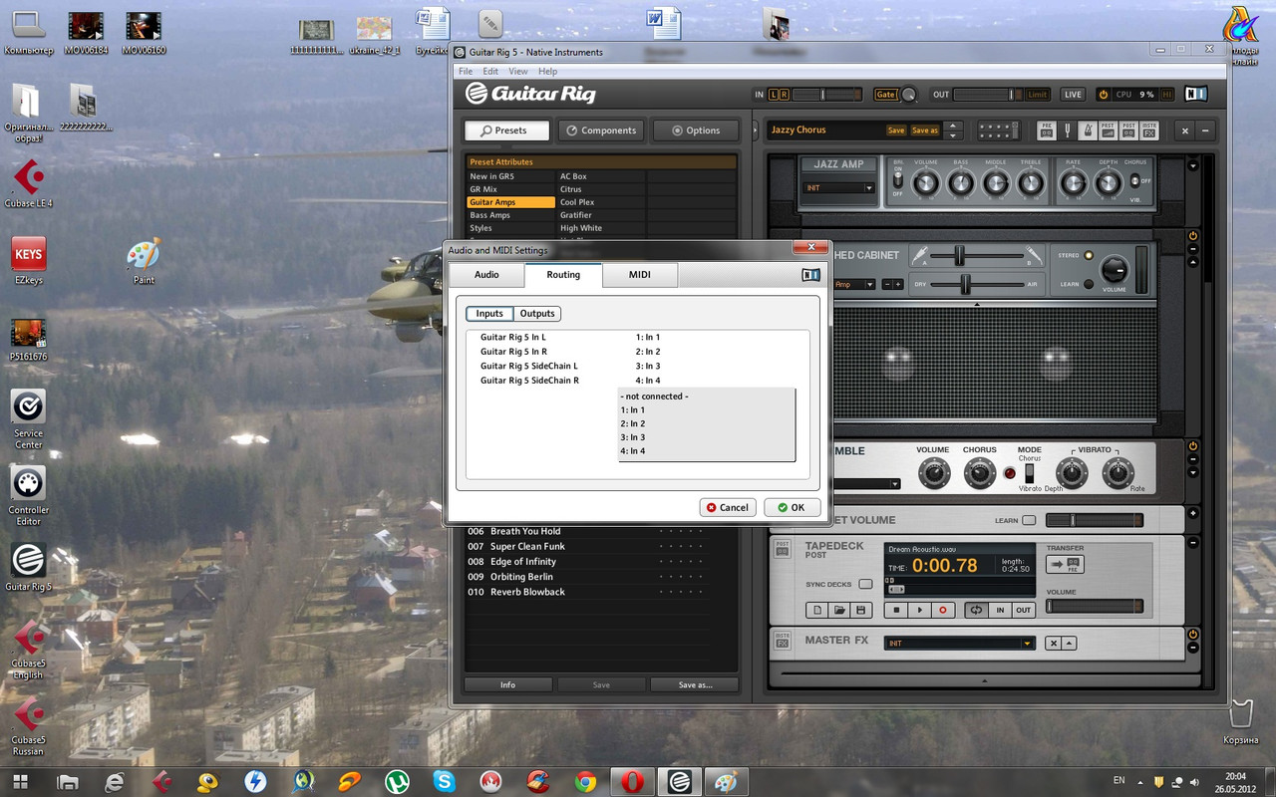Switch the Ensemble Mode Chorus/Vibrato switch
The image size is (1276, 797).
tap(1030, 472)
